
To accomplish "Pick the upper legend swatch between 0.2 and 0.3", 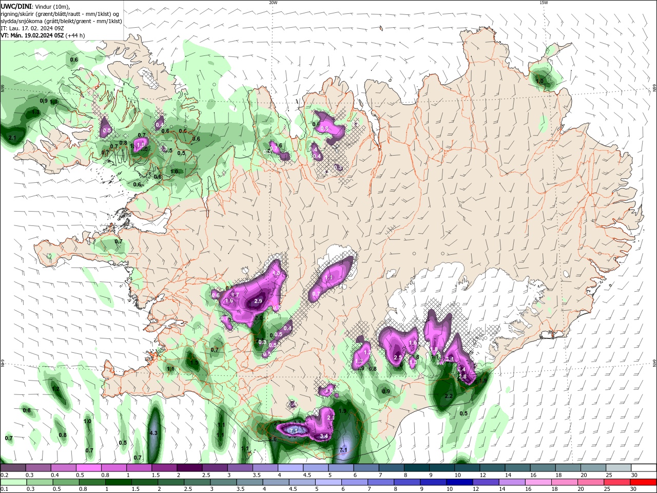I will pos(13,468).
